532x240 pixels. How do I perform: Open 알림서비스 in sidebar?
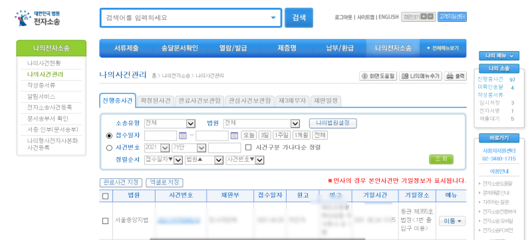tap(41, 96)
